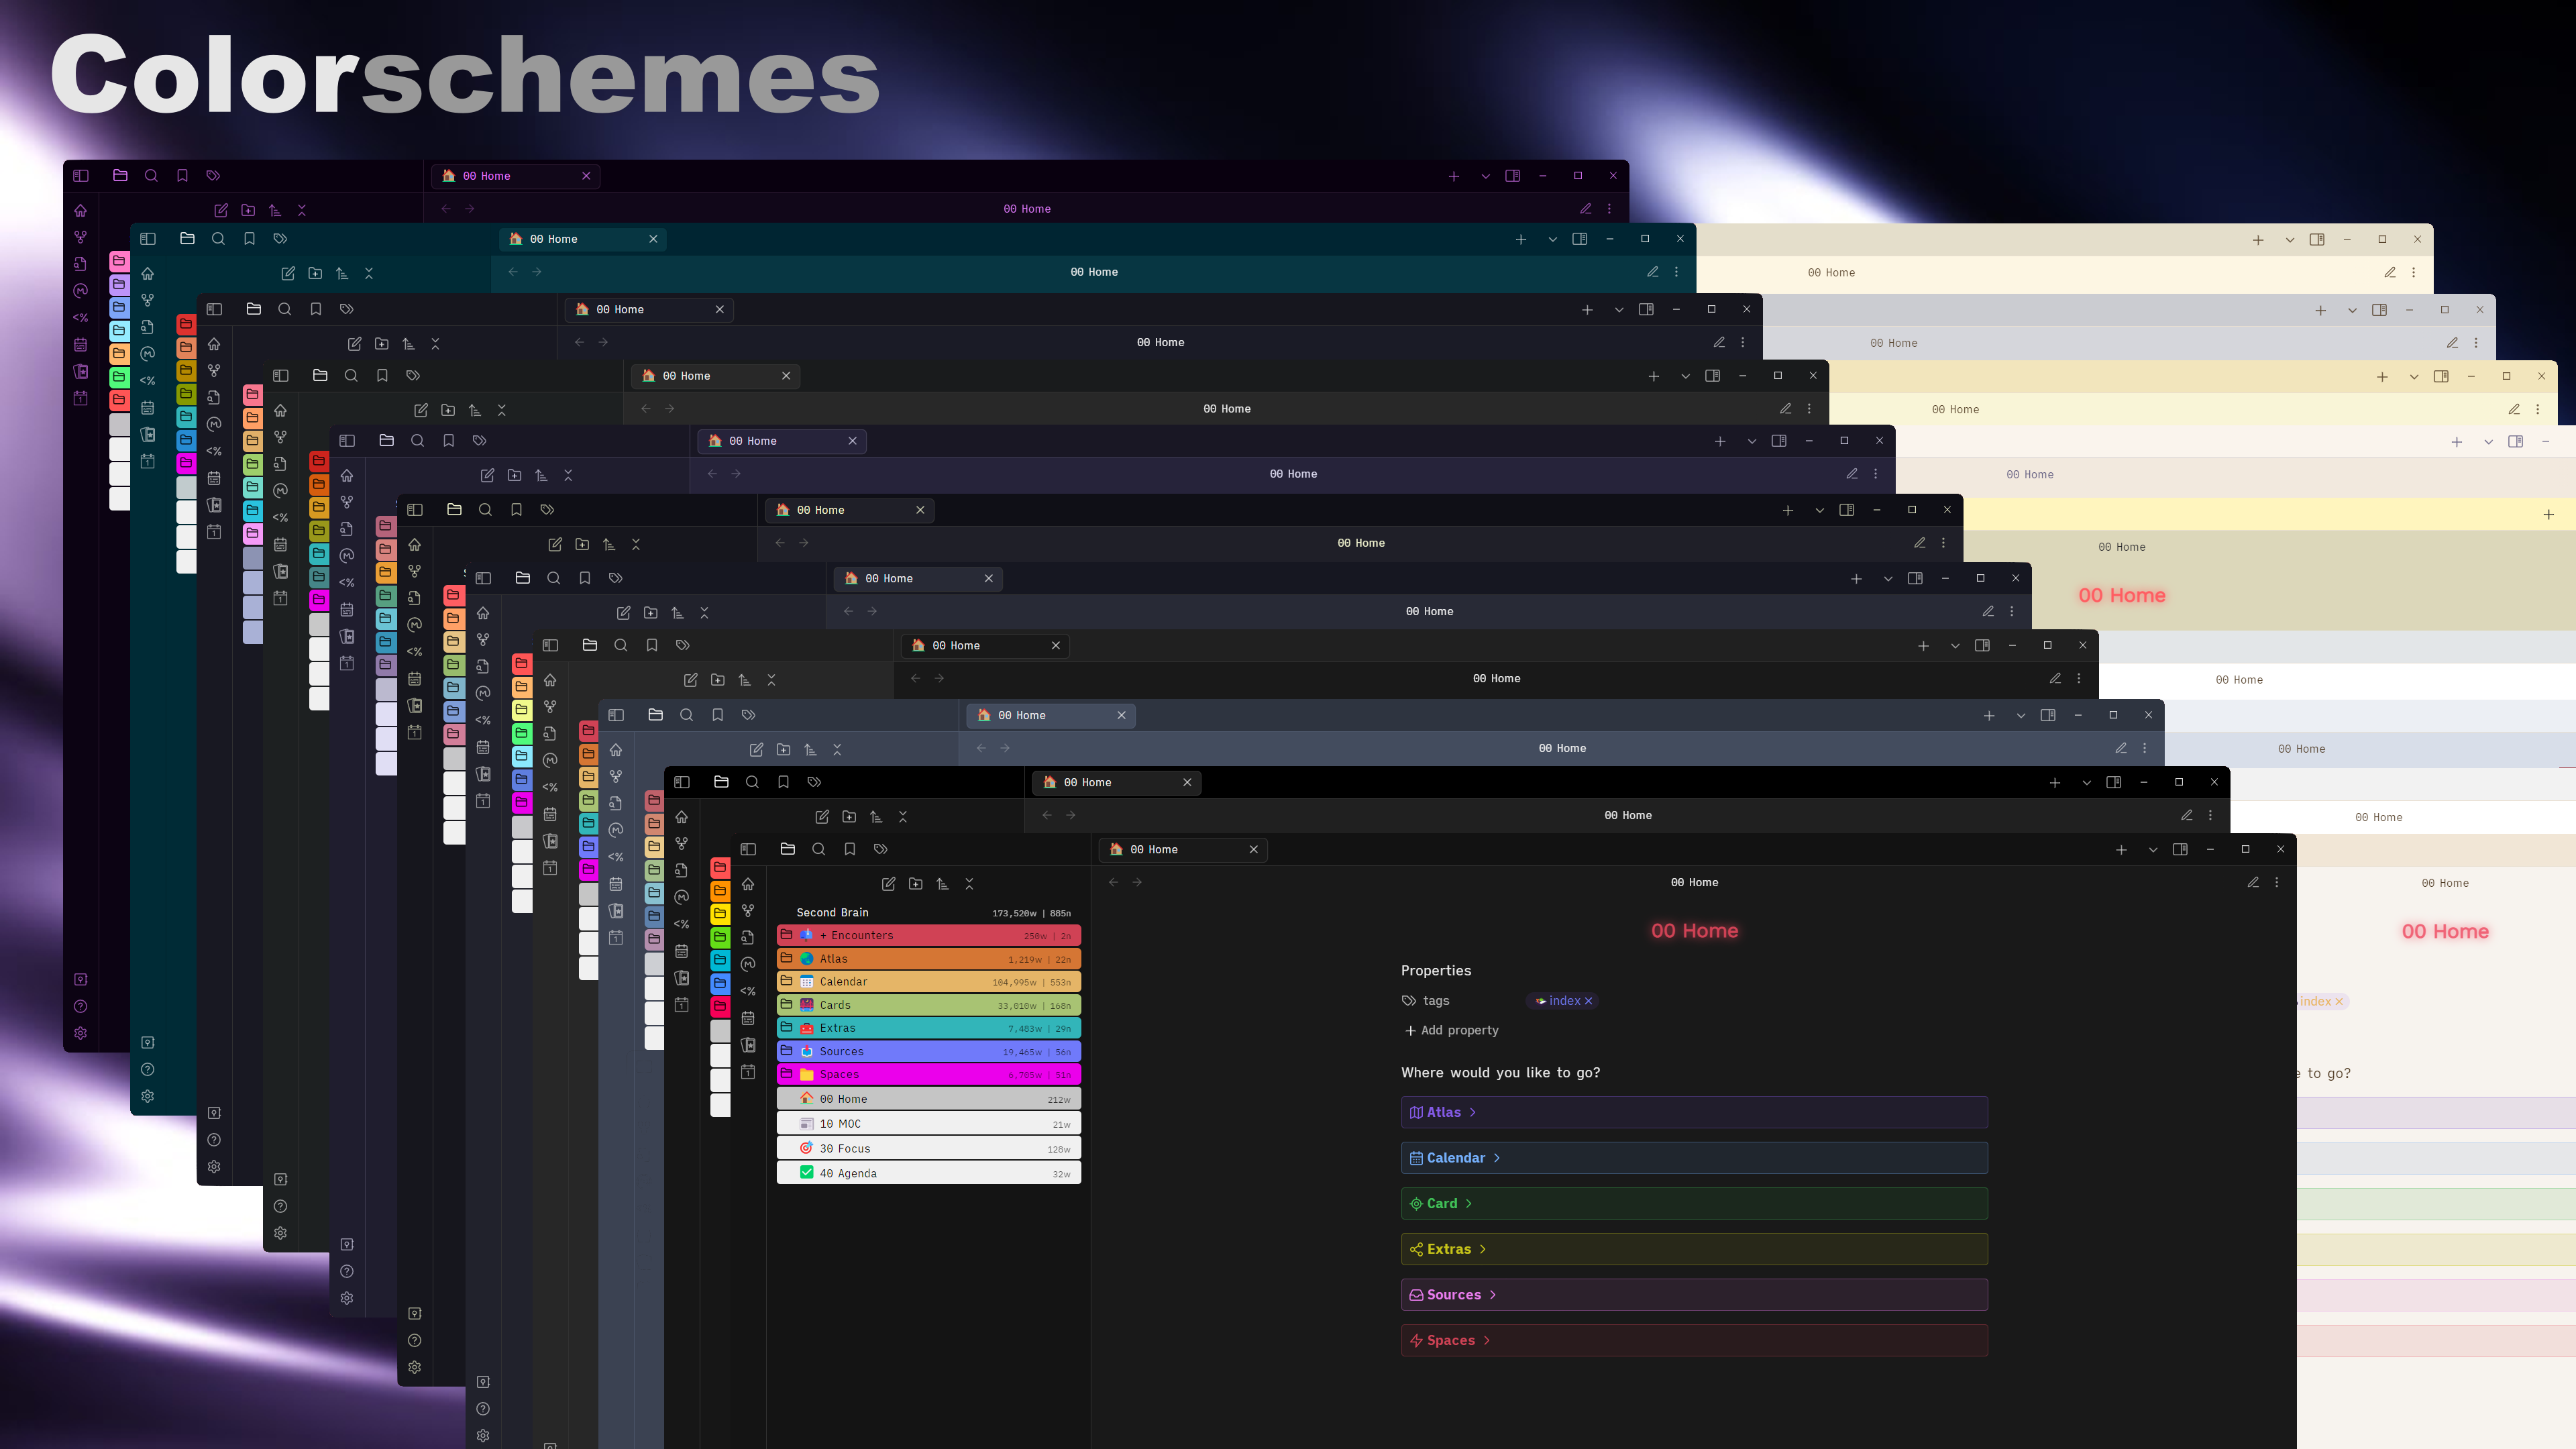
Task: Open 30 Focus note in explorer
Action: 929,1149
